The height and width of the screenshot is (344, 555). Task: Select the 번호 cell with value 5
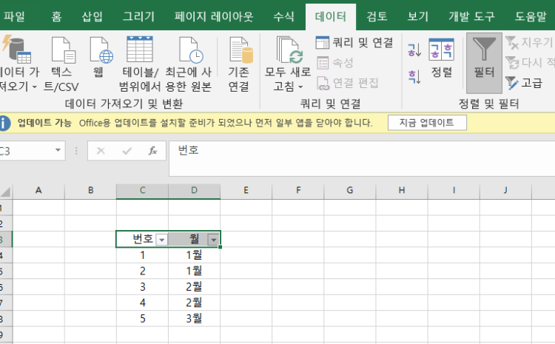[x=142, y=319]
